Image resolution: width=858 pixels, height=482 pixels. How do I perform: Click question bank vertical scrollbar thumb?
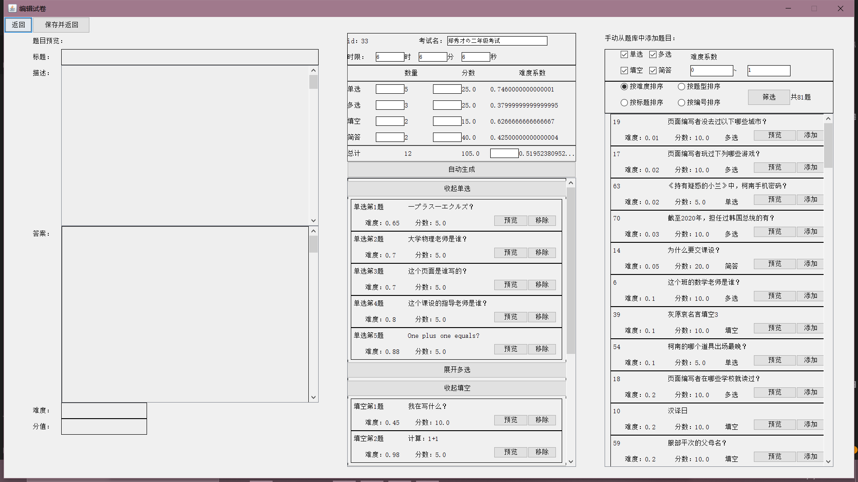pyautogui.click(x=828, y=145)
